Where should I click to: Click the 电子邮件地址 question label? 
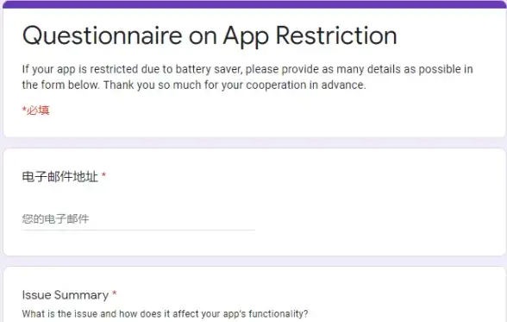coord(60,177)
